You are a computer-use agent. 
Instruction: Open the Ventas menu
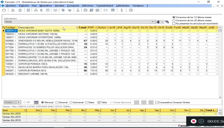tap(59, 6)
